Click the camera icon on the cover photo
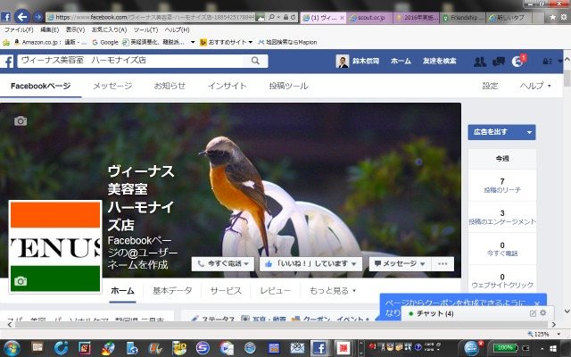 [21, 120]
